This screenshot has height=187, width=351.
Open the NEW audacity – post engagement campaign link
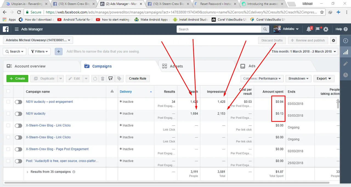point(49,102)
